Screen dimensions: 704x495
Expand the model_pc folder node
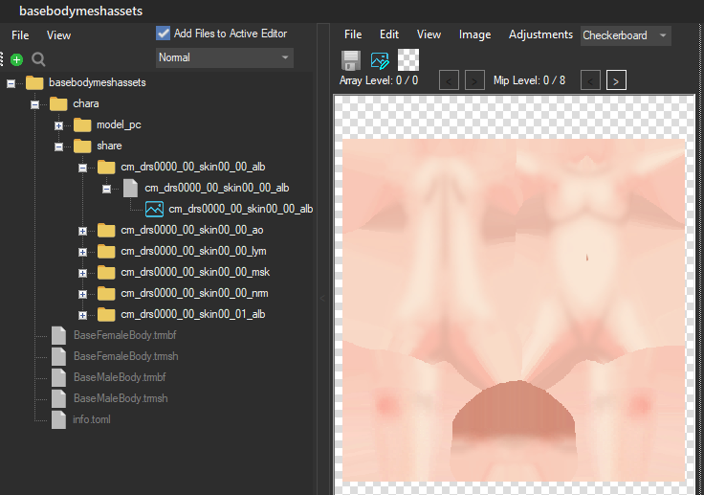point(58,125)
